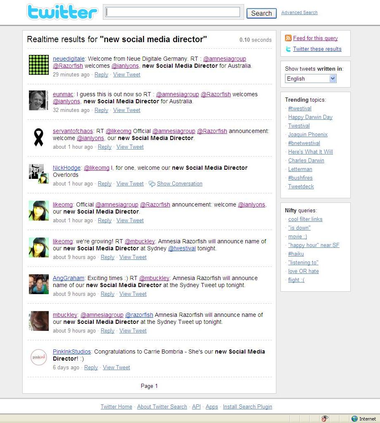
Task: Click the orange RSS feed icon
Action: (x=288, y=38)
